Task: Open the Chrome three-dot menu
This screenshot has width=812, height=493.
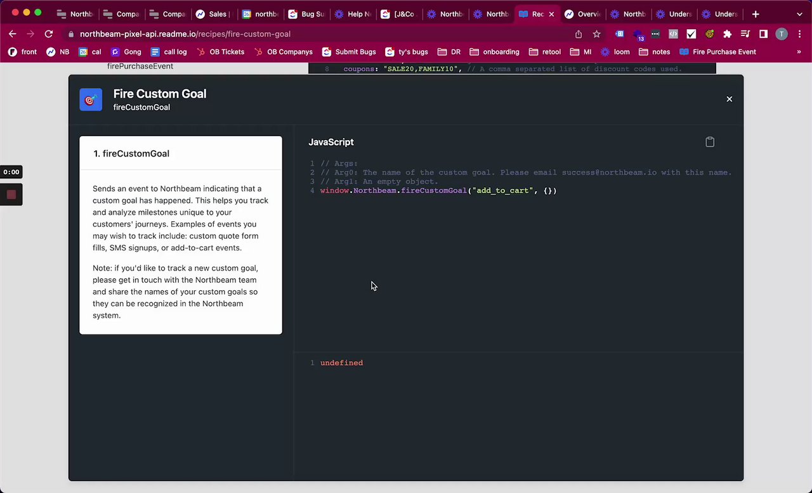Action: [799, 34]
